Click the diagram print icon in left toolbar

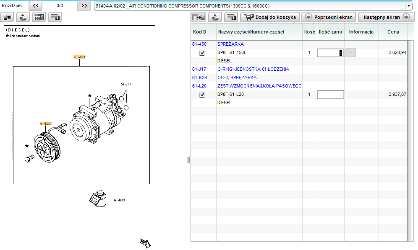coord(23,17)
